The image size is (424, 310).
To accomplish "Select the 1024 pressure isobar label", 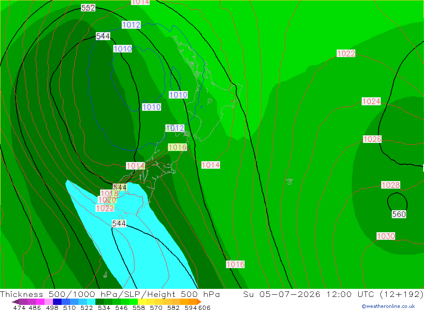I will click(x=371, y=102).
